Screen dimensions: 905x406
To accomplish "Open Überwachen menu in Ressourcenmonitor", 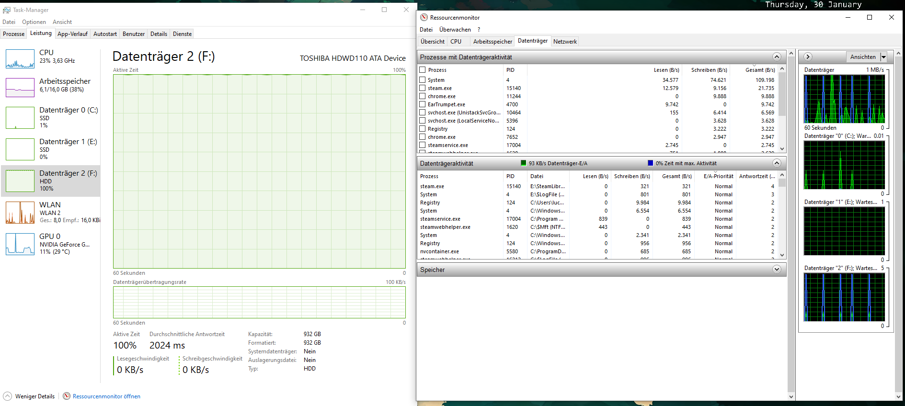I will (x=455, y=29).
